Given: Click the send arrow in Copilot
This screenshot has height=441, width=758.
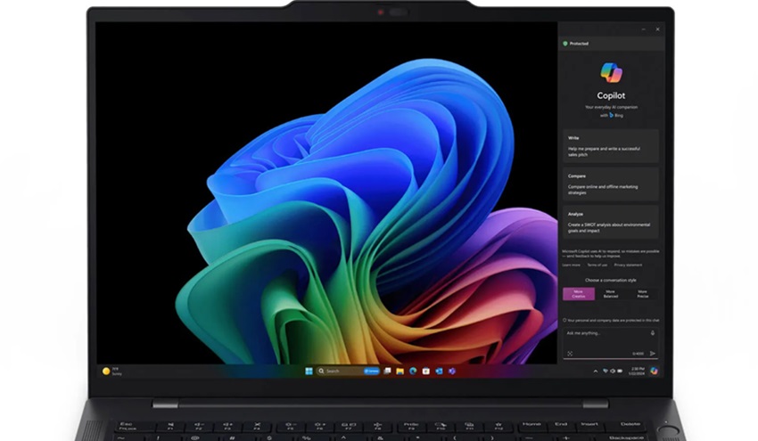Looking at the screenshot, I should 653,354.
